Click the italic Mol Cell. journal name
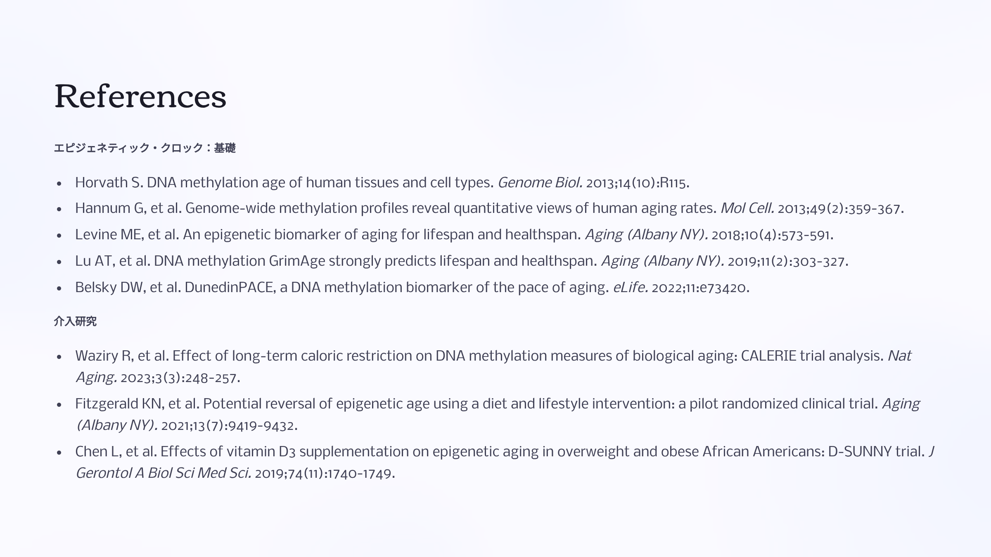Image resolution: width=991 pixels, height=557 pixels. [x=747, y=208]
